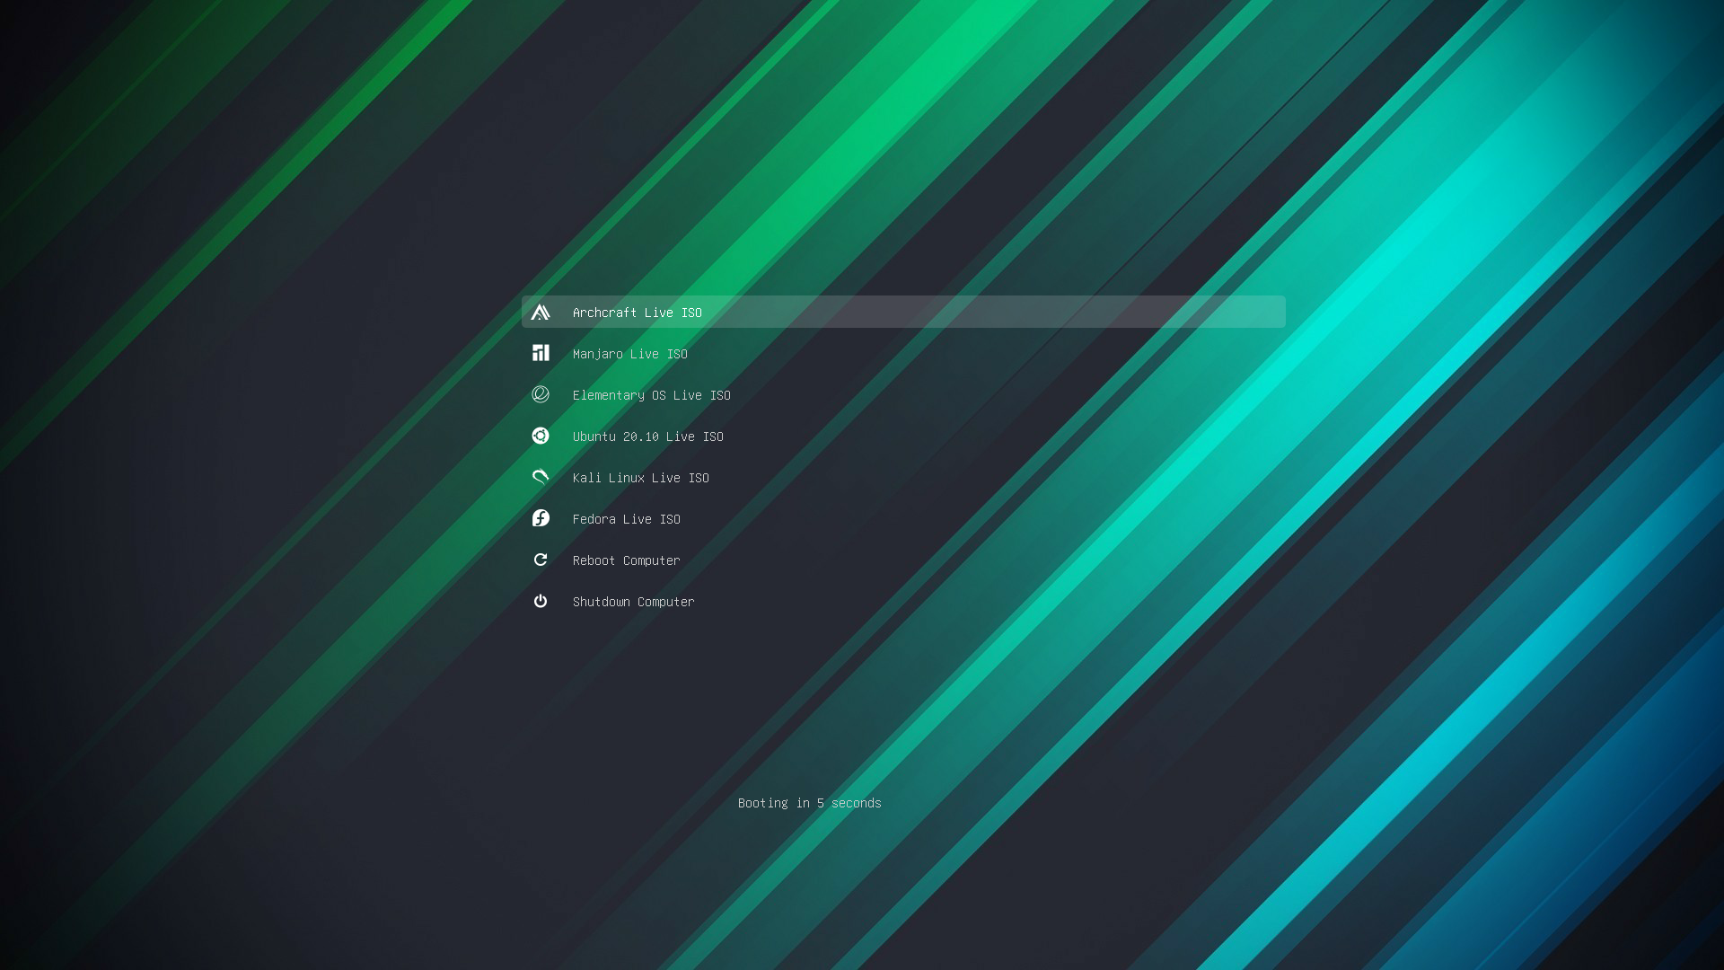
Task: Select Shutdown Computer option
Action: tap(633, 602)
